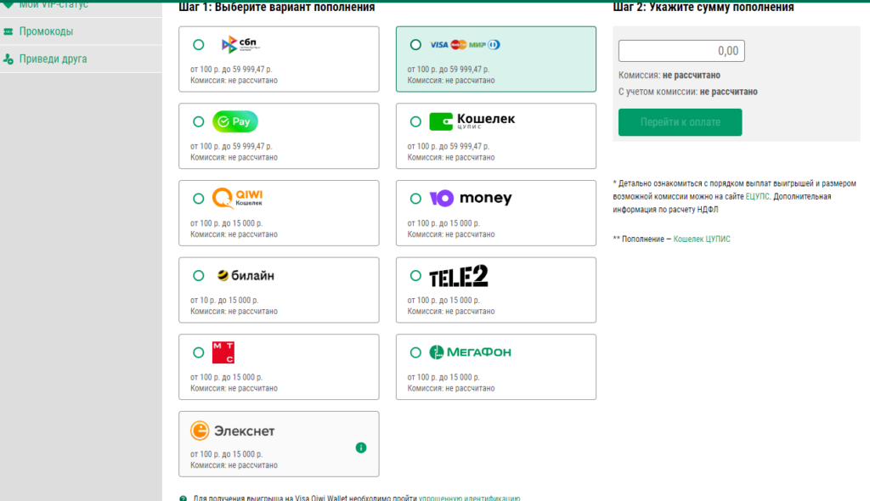870x501 pixels.
Task: Click the Mastercard logo in card option
Action: 458,45
